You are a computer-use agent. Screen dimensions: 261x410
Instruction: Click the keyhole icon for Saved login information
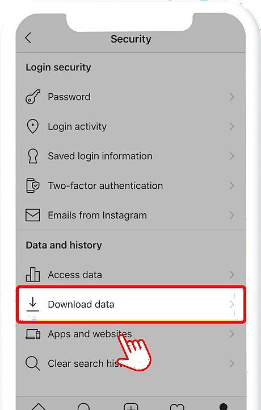(x=33, y=156)
